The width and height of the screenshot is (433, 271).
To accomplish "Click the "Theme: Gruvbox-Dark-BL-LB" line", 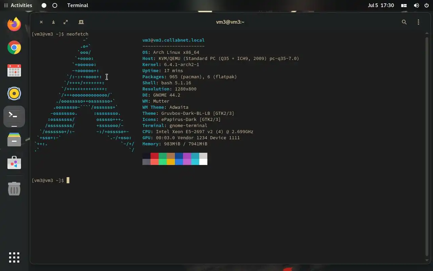I will [188, 113].
